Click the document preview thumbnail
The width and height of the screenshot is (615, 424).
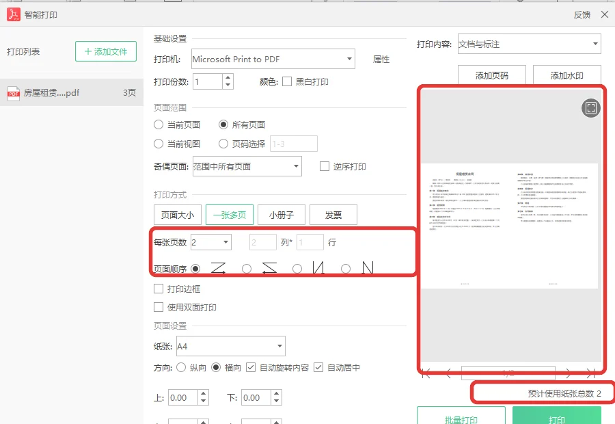coord(509,226)
